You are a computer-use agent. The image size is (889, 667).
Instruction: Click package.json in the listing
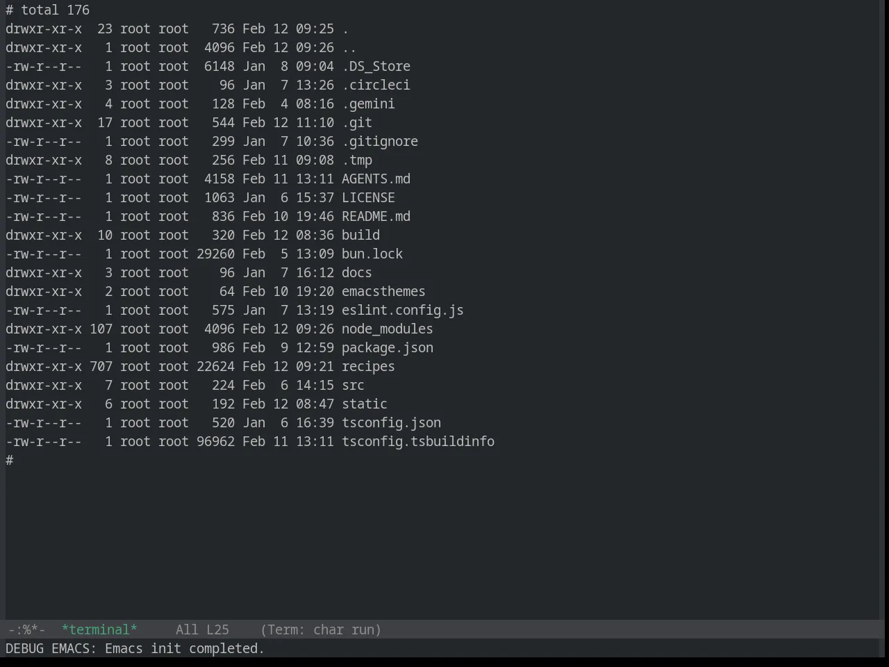pyautogui.click(x=388, y=347)
